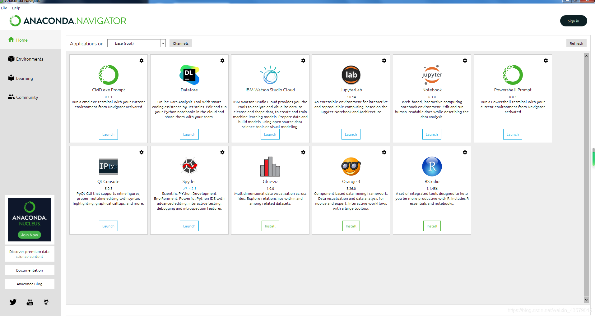Switch to the Community tab
595x316 pixels.
point(30,97)
